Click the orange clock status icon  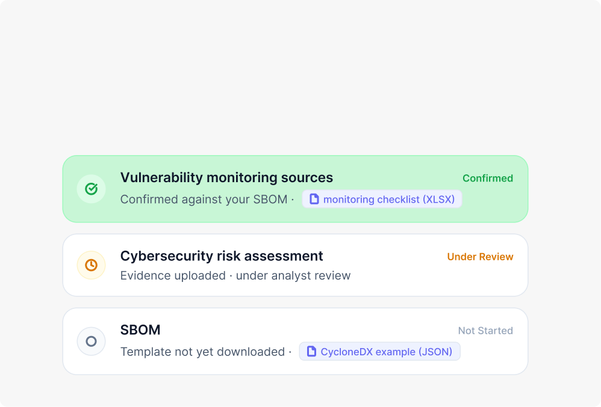click(x=91, y=265)
